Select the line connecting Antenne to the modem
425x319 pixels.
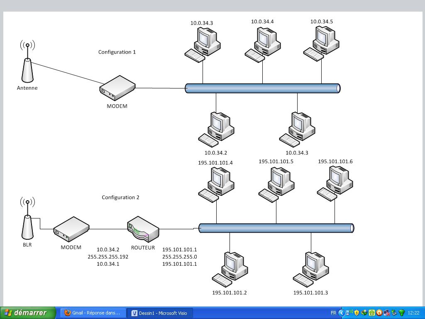point(68,73)
